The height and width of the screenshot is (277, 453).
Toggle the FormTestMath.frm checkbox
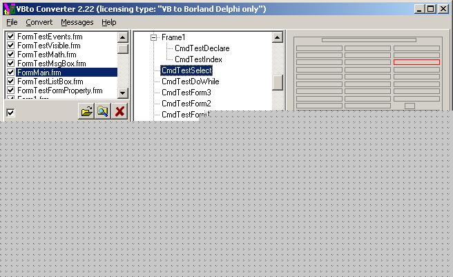pyautogui.click(x=10, y=55)
